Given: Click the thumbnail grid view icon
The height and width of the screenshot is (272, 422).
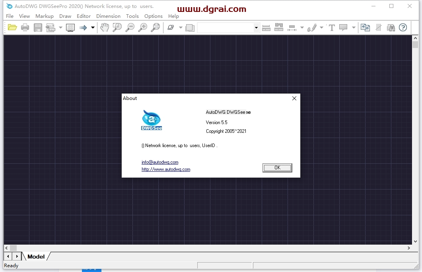Looking at the screenshot, I should [x=70, y=27].
